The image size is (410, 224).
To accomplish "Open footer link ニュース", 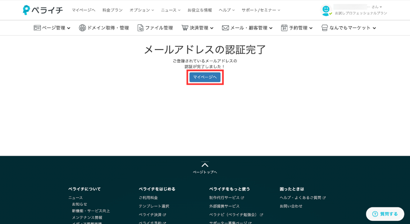I will [x=76, y=198].
